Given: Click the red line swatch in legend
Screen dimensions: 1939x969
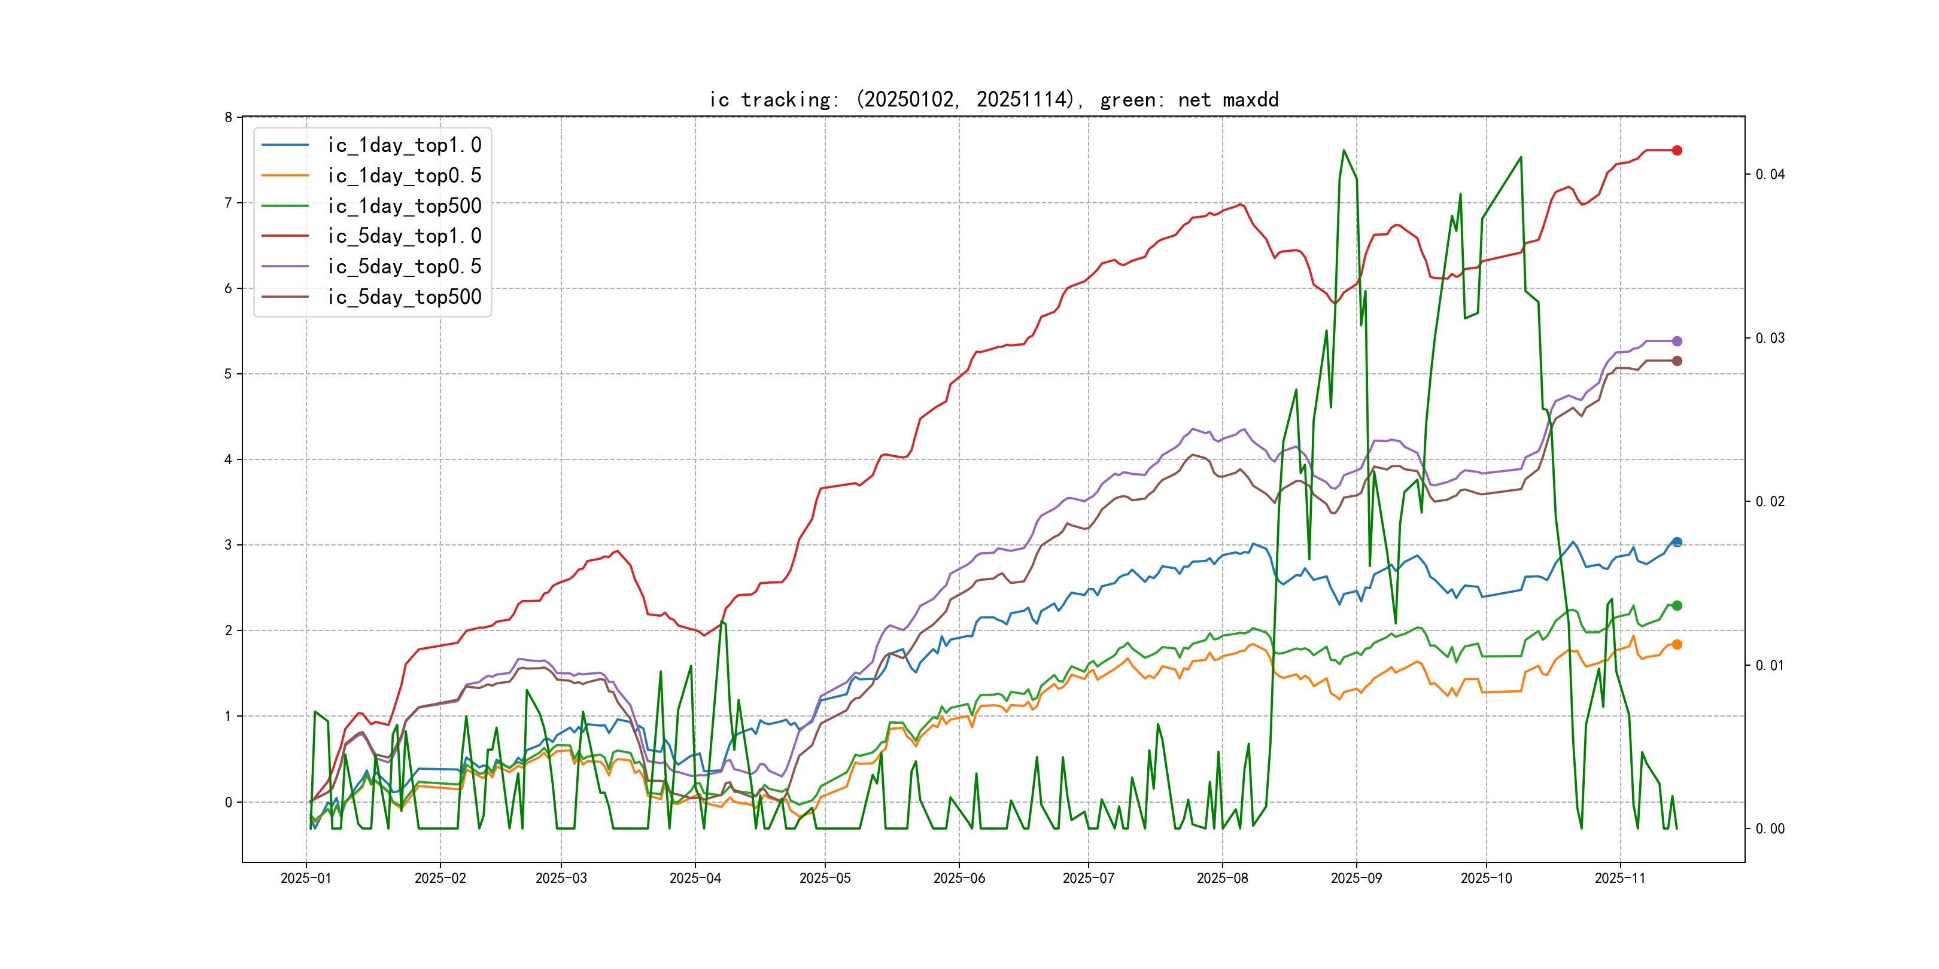Looking at the screenshot, I should (x=285, y=236).
